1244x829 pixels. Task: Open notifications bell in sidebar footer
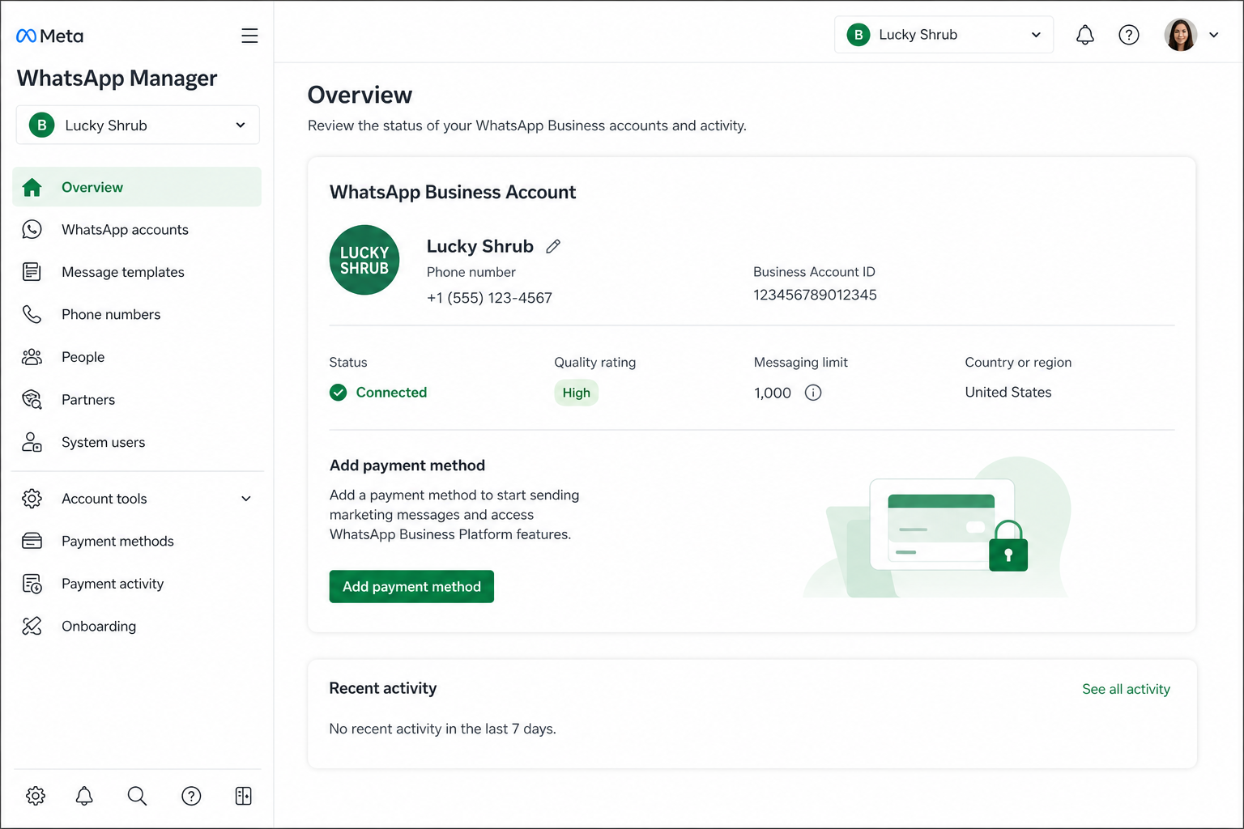84,796
